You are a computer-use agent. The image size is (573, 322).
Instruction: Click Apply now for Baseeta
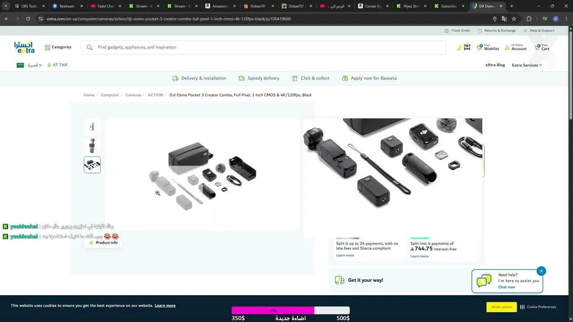tap(369, 78)
